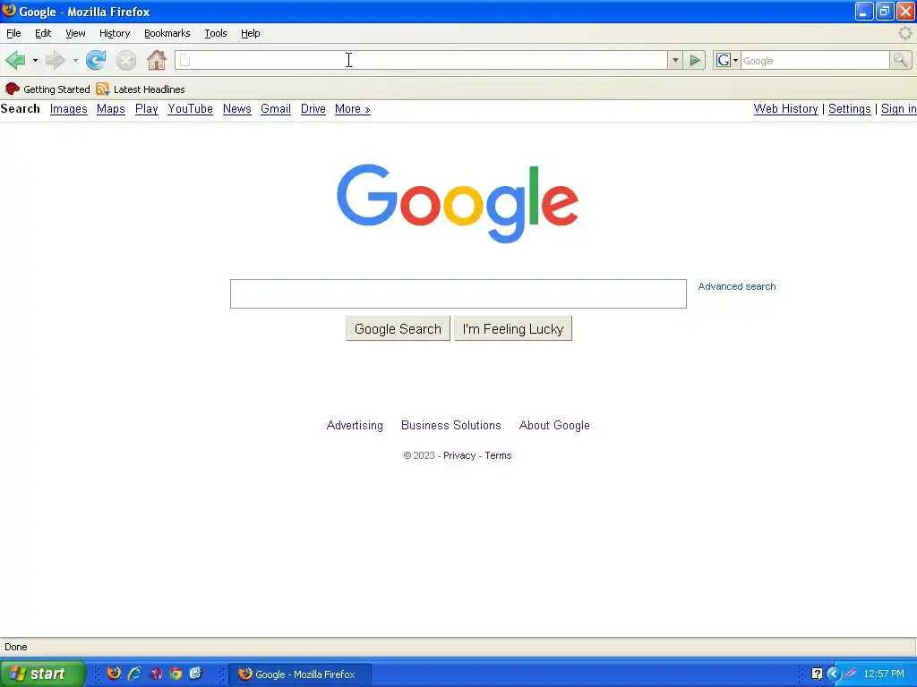The width and height of the screenshot is (917, 687).
Task: Open Advanced search link
Action: (x=737, y=286)
